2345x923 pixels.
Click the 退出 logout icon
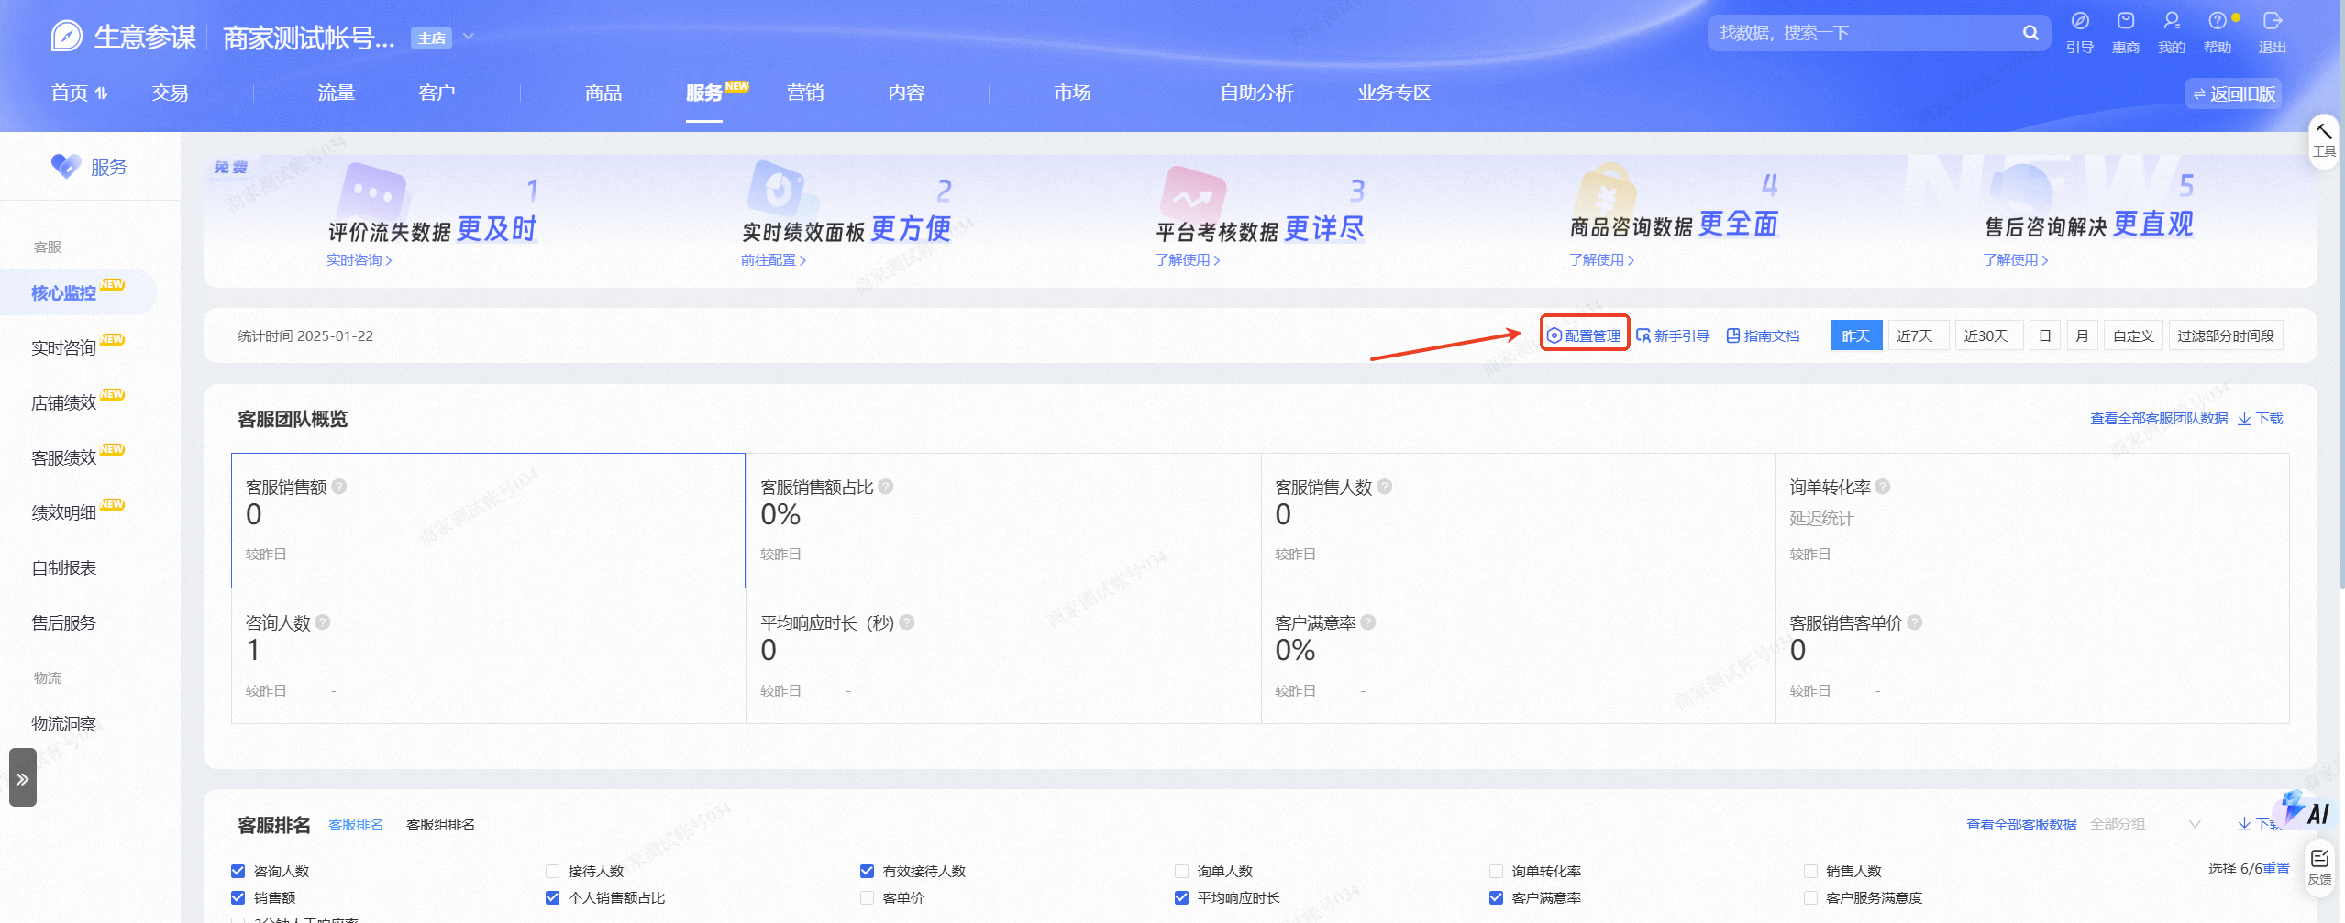click(x=2273, y=21)
